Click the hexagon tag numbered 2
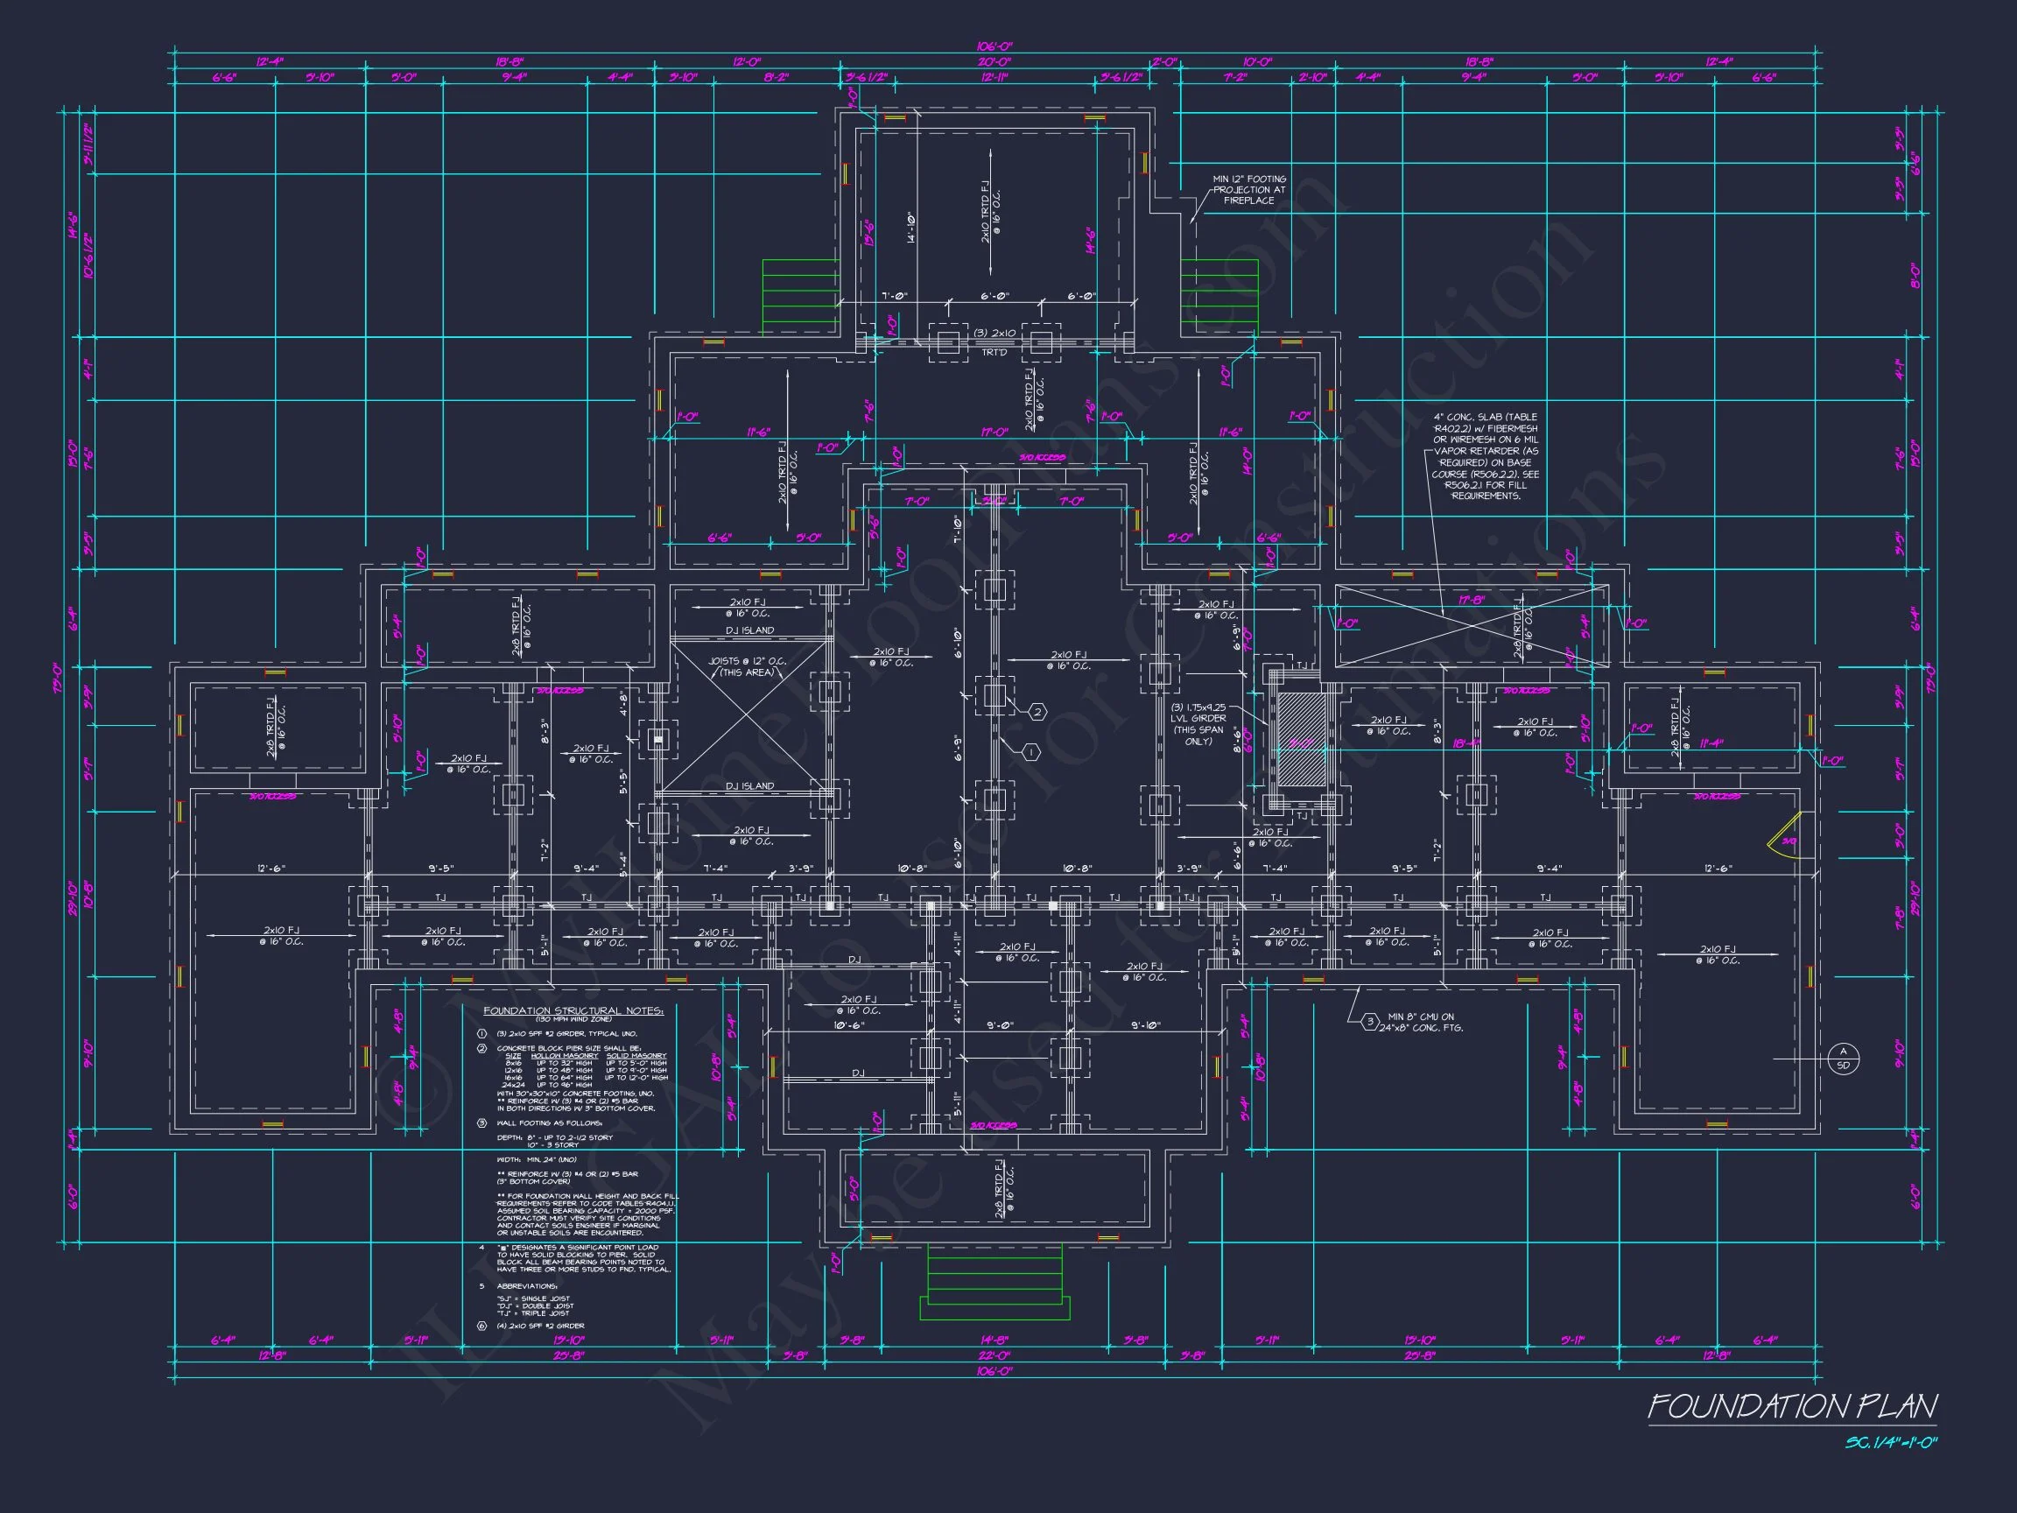 point(1037,711)
